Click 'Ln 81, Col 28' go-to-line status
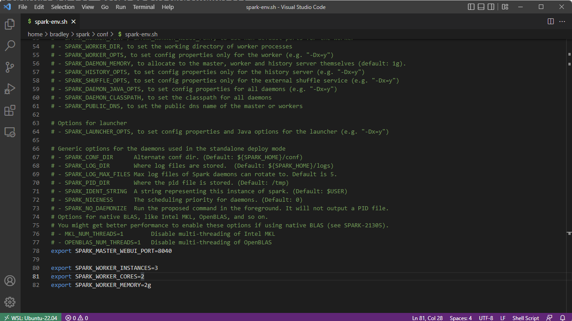The image size is (572, 321). pyautogui.click(x=427, y=317)
